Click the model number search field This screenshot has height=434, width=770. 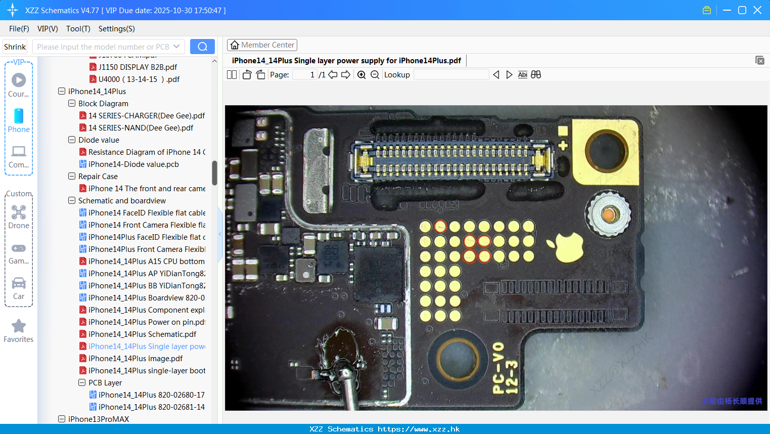(104, 47)
